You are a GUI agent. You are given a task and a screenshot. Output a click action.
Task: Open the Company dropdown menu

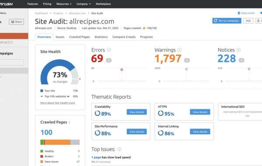83,4
